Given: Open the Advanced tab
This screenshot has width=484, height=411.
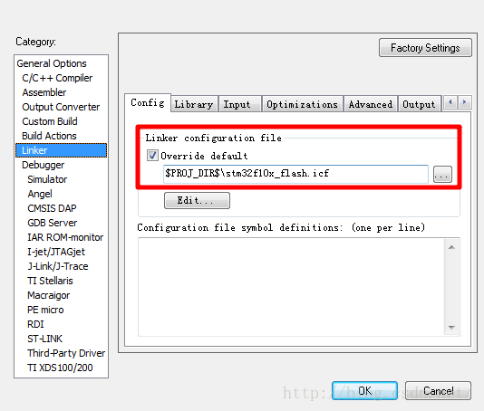Looking at the screenshot, I should (x=371, y=104).
